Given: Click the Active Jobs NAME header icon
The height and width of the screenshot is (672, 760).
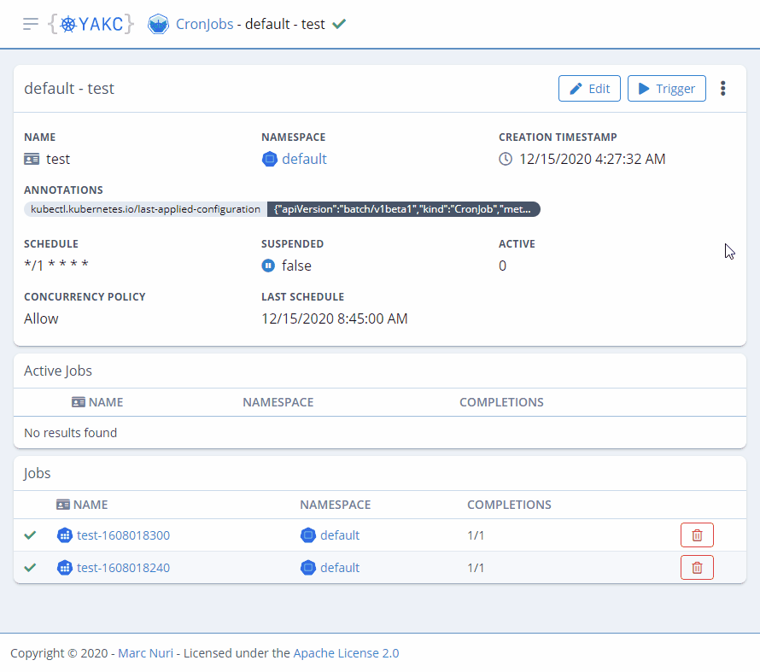Looking at the screenshot, I should click(79, 402).
